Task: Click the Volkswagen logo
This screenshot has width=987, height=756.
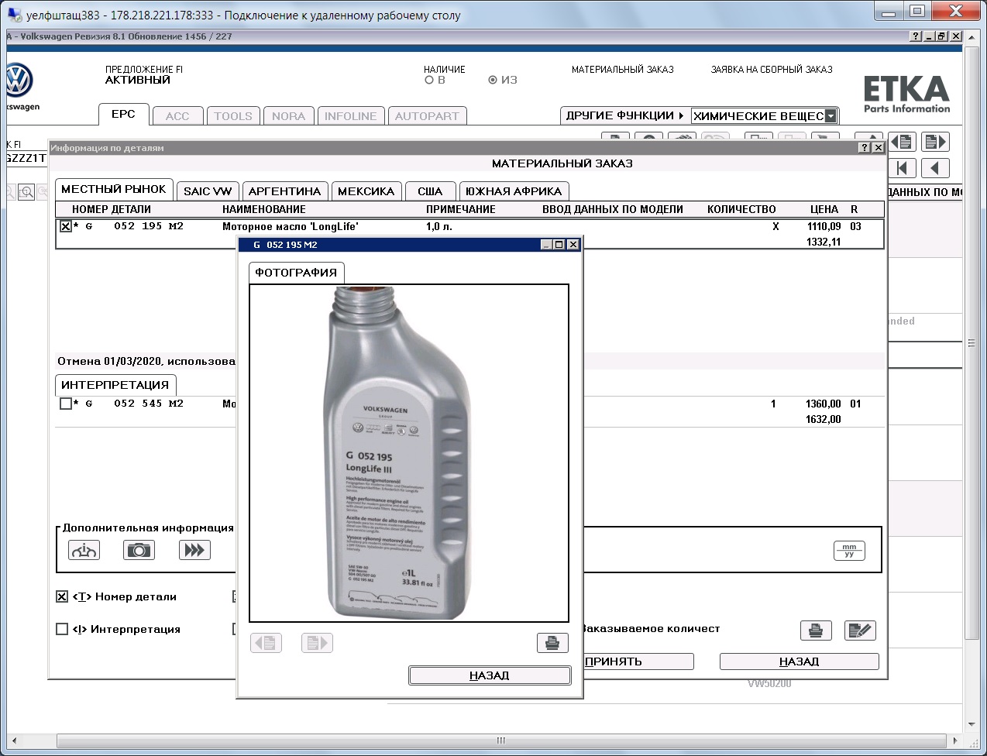Action: 19,81
